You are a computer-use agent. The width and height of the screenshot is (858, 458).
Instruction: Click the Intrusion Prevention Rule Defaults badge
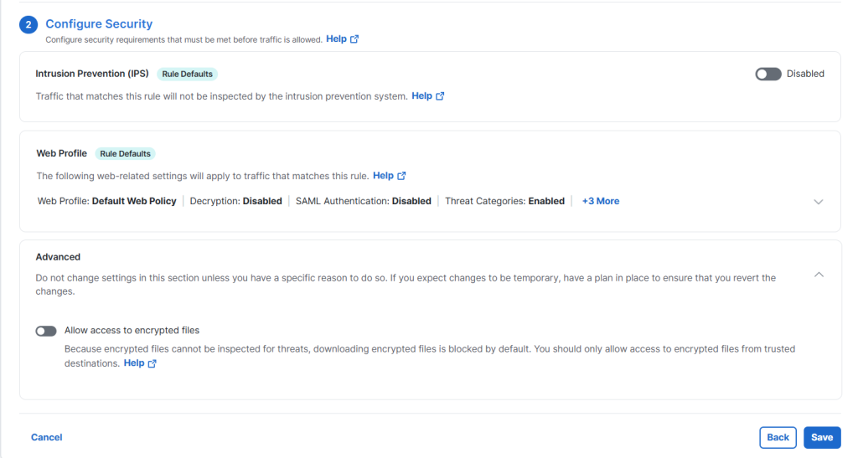[187, 74]
